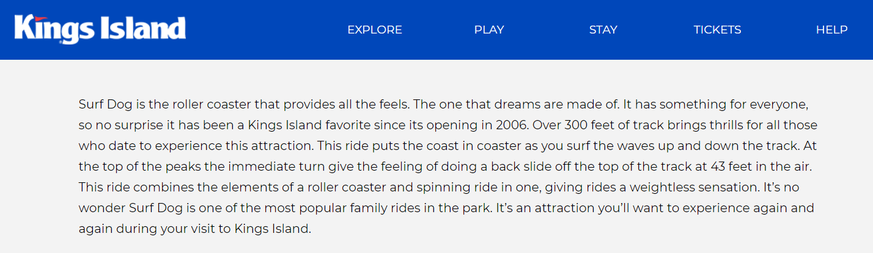Click the text "43 feet in the air"
The width and height of the screenshot is (873, 253).
point(761,167)
